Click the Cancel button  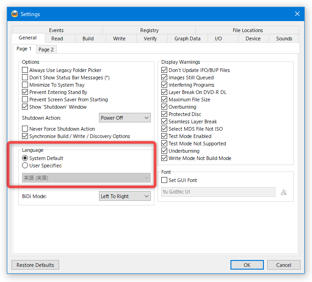(284, 265)
